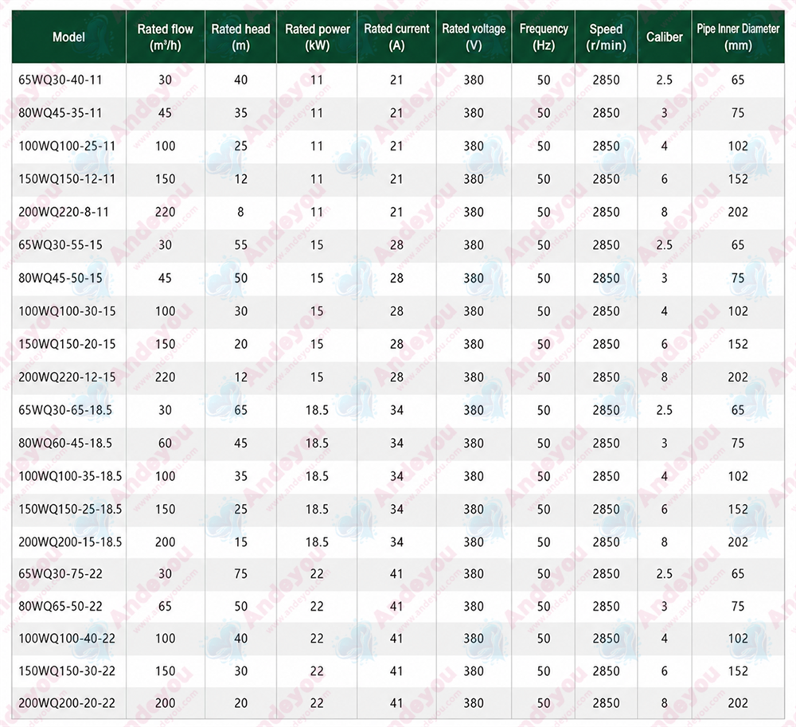Image resolution: width=796 pixels, height=727 pixels.
Task: Click rated flow 60 in 80WQ60-45-18.5 row
Action: pyautogui.click(x=165, y=443)
